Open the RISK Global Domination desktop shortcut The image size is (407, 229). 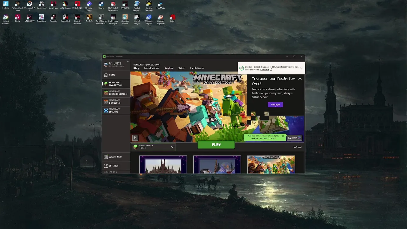[113, 6]
